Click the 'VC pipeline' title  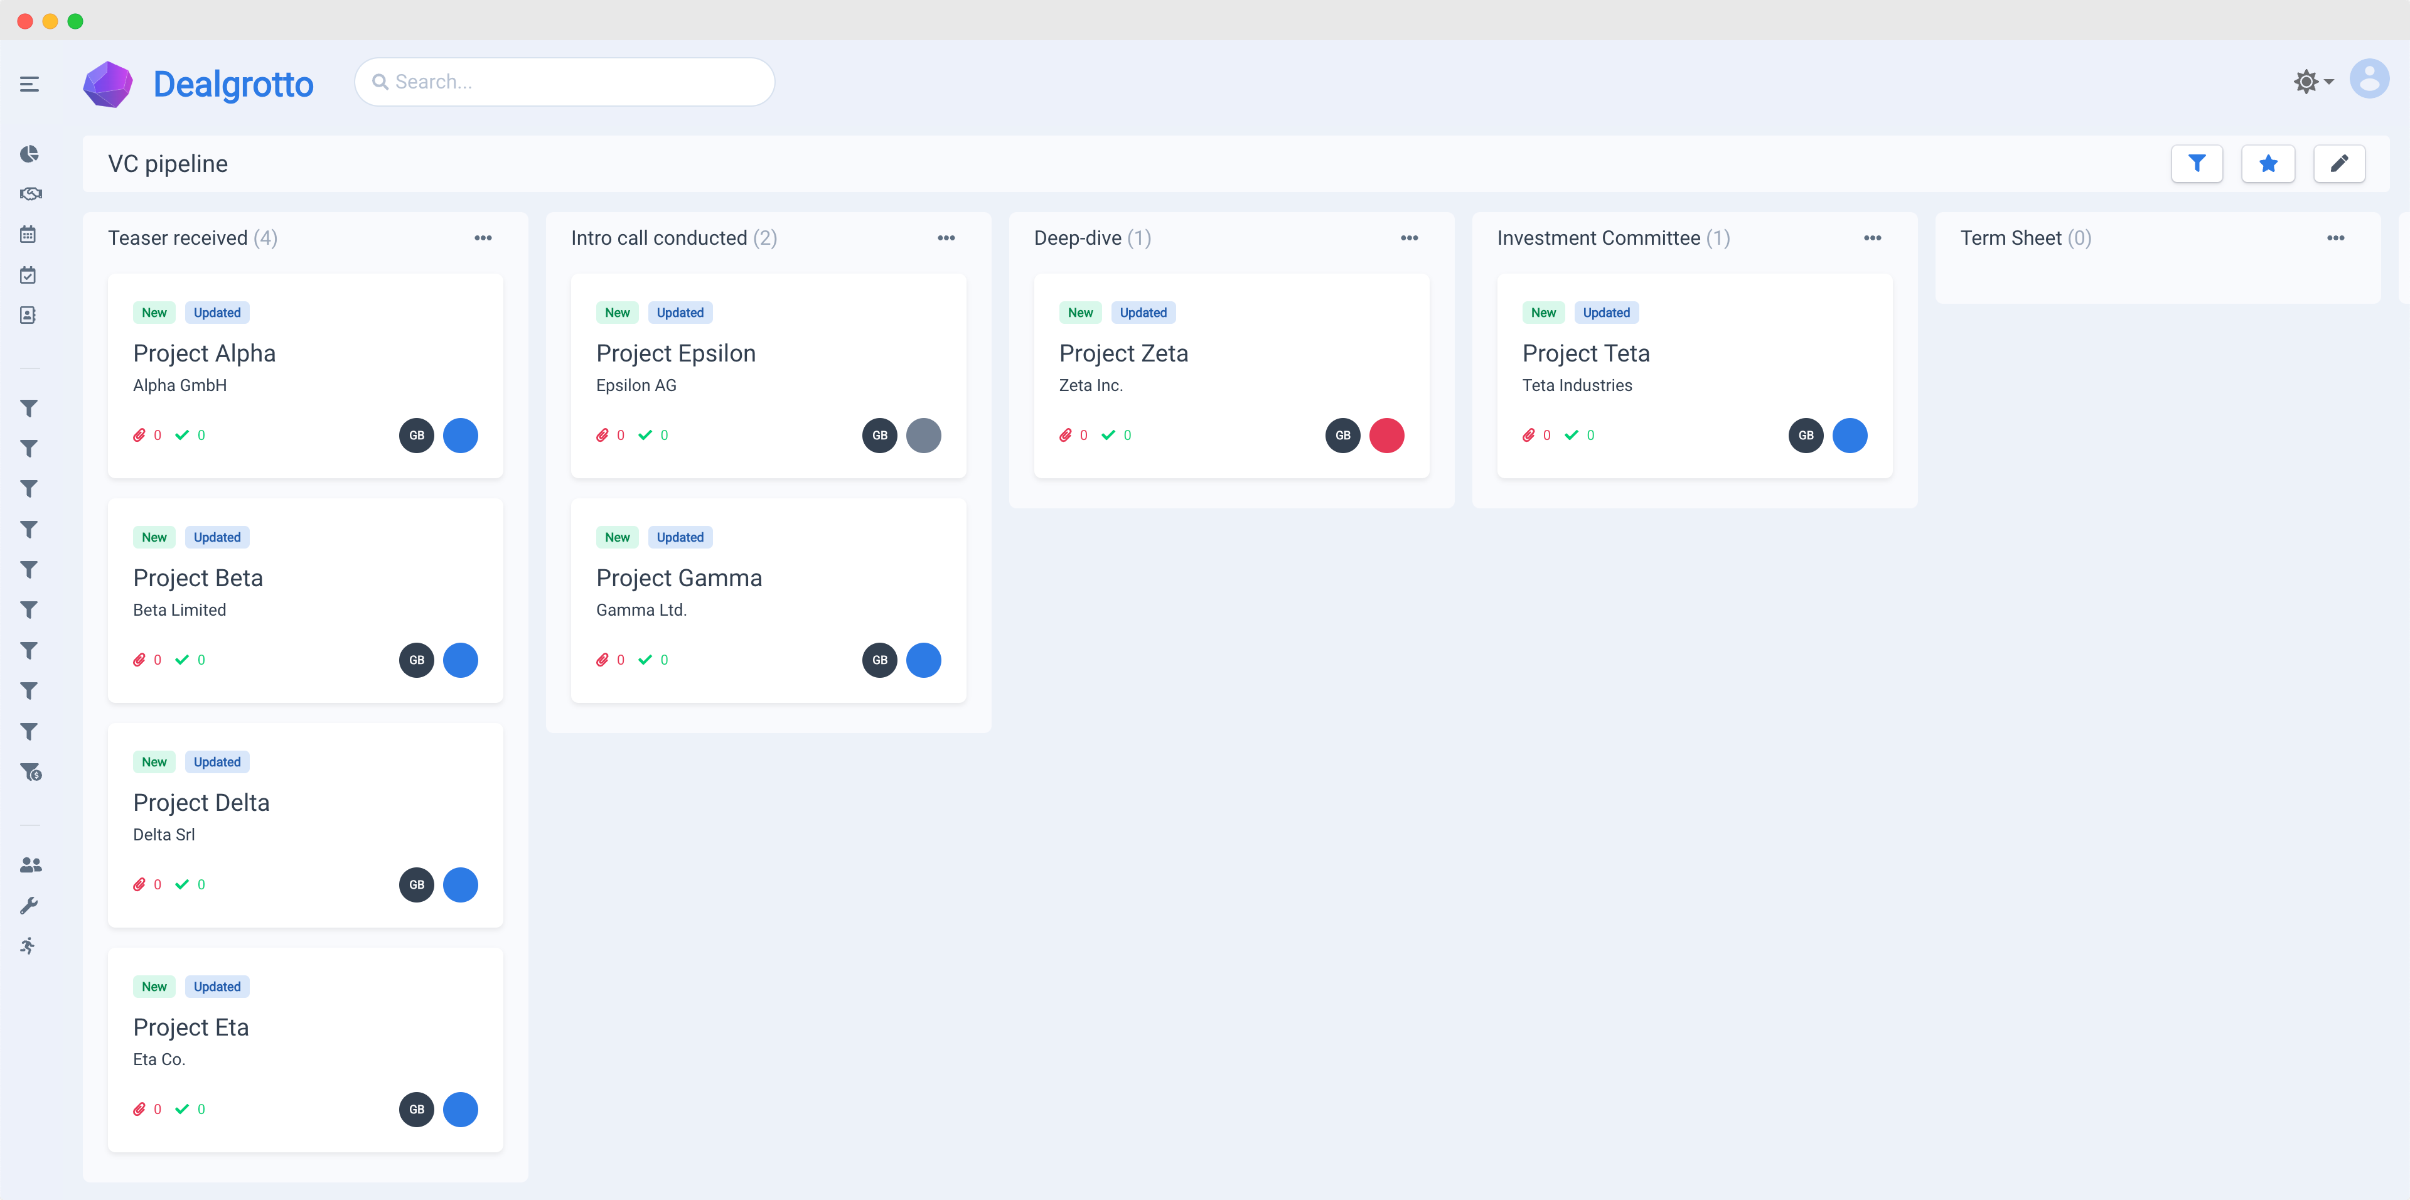168,164
